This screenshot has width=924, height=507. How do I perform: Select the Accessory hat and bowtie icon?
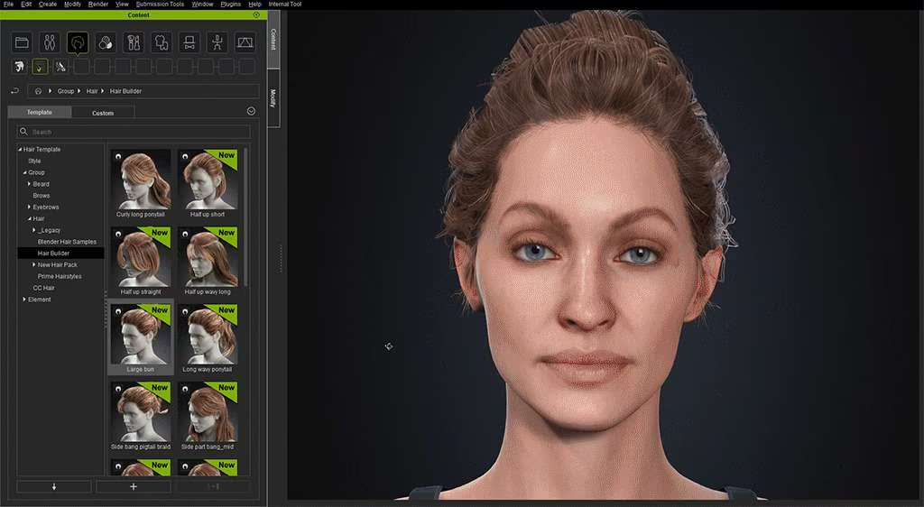(x=189, y=42)
